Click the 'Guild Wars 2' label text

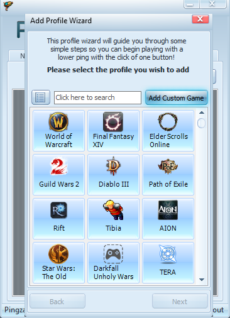pyautogui.click(x=59, y=184)
